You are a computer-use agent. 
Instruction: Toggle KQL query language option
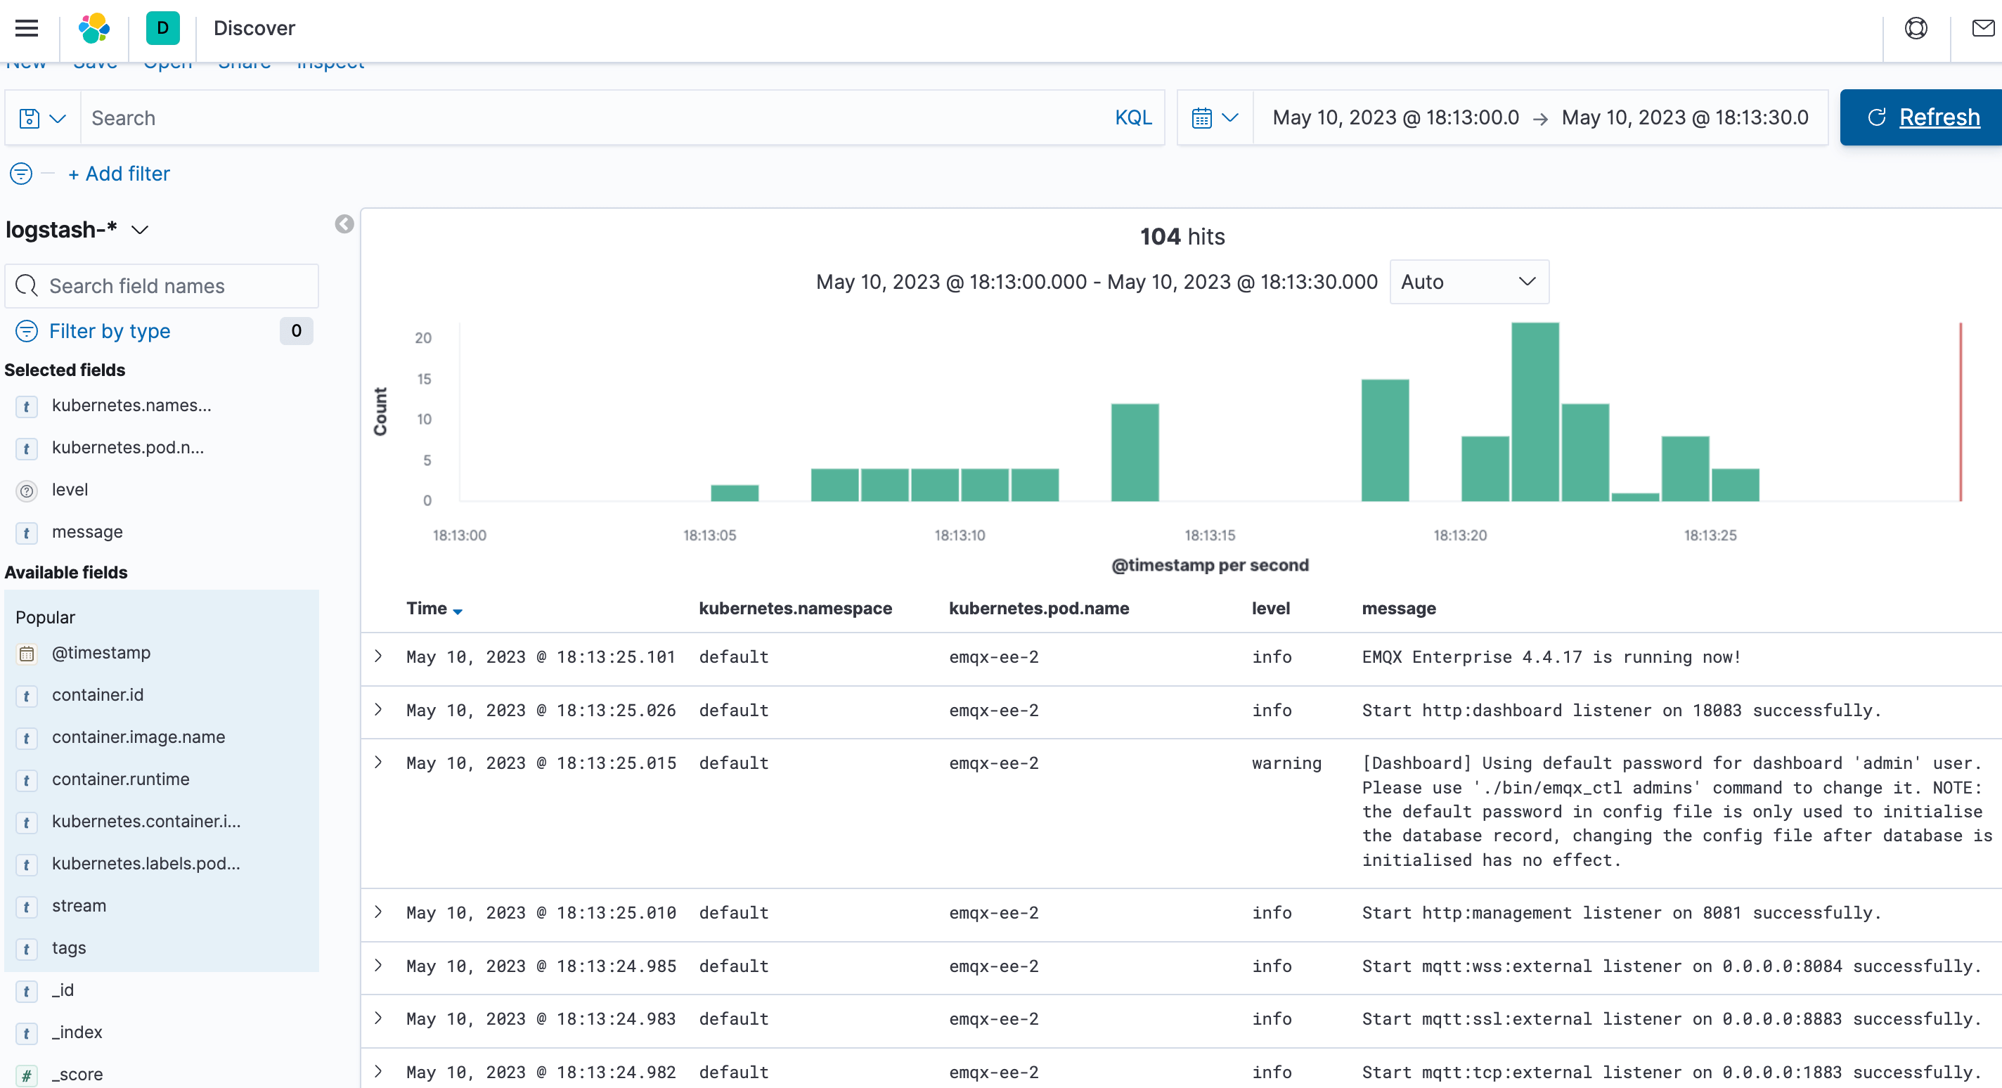1132,118
